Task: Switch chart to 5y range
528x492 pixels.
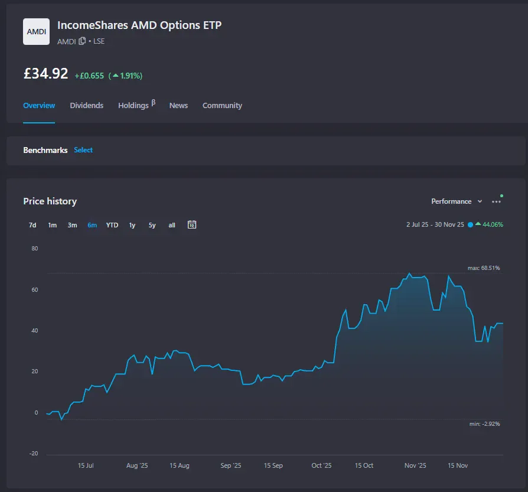Action: point(152,225)
